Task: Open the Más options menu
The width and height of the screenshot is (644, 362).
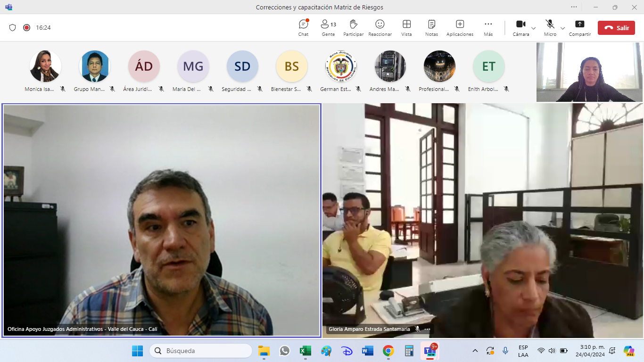Action: pyautogui.click(x=488, y=27)
